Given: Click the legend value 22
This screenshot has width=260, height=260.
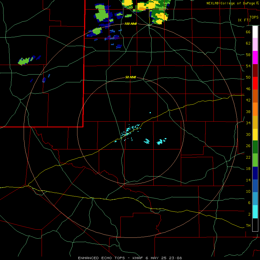Looking at the screenshot, I should [248, 157].
